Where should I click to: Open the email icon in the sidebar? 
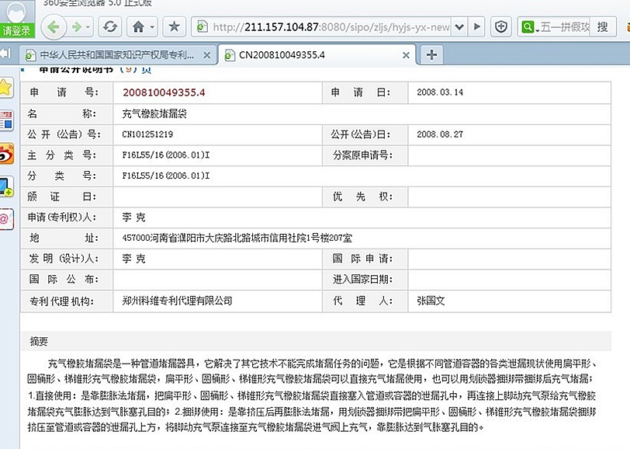6,219
